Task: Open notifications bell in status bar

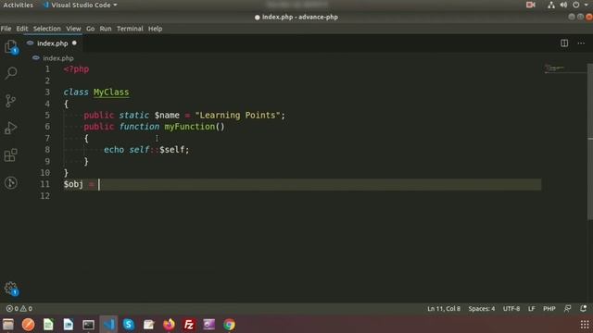Action: click(x=583, y=308)
